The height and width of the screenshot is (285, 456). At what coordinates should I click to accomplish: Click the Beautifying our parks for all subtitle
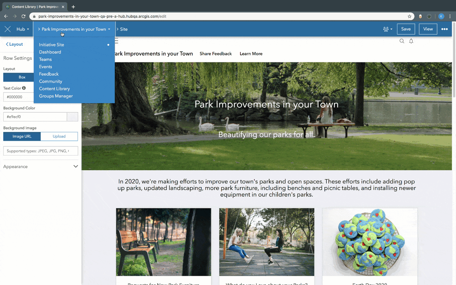click(x=267, y=135)
